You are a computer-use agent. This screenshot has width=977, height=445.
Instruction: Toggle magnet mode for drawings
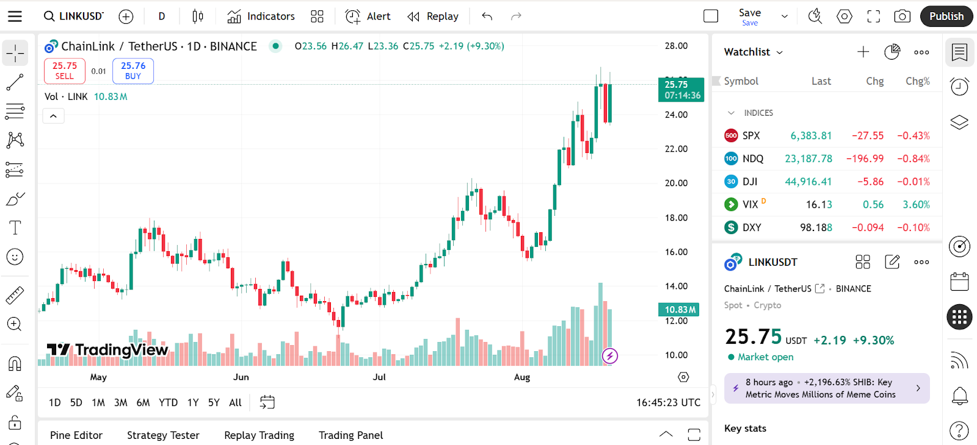click(x=15, y=364)
